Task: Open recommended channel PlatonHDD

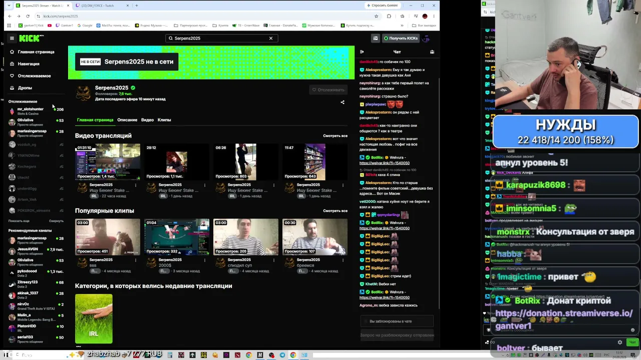Action: [36, 328]
